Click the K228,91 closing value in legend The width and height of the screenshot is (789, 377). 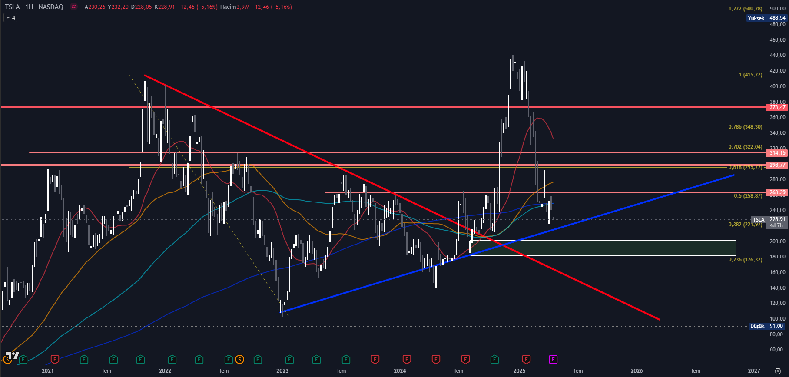coord(164,7)
